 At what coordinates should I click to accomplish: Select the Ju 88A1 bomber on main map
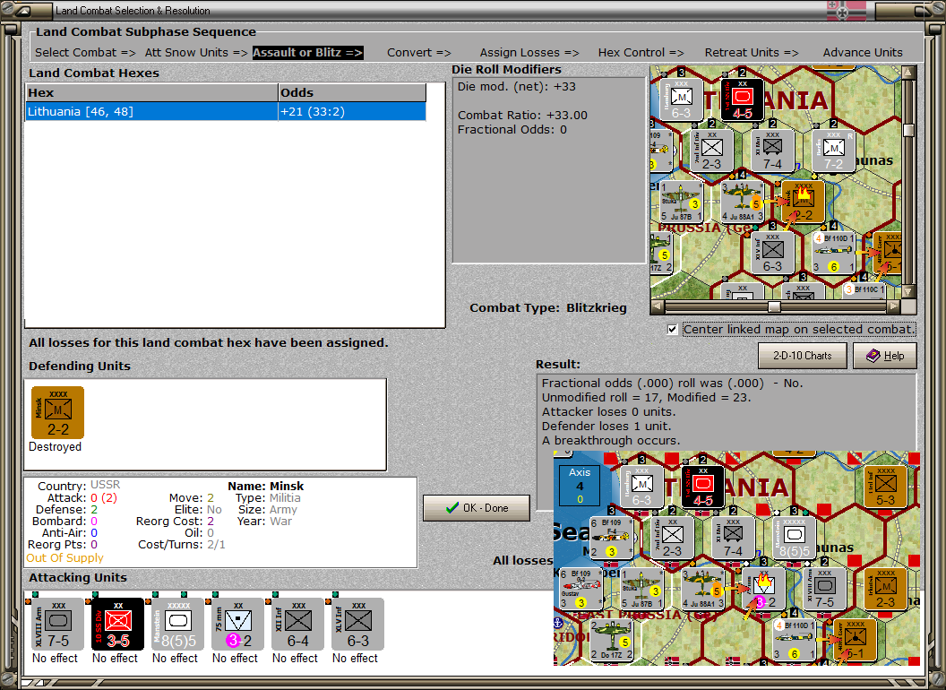(x=702, y=589)
